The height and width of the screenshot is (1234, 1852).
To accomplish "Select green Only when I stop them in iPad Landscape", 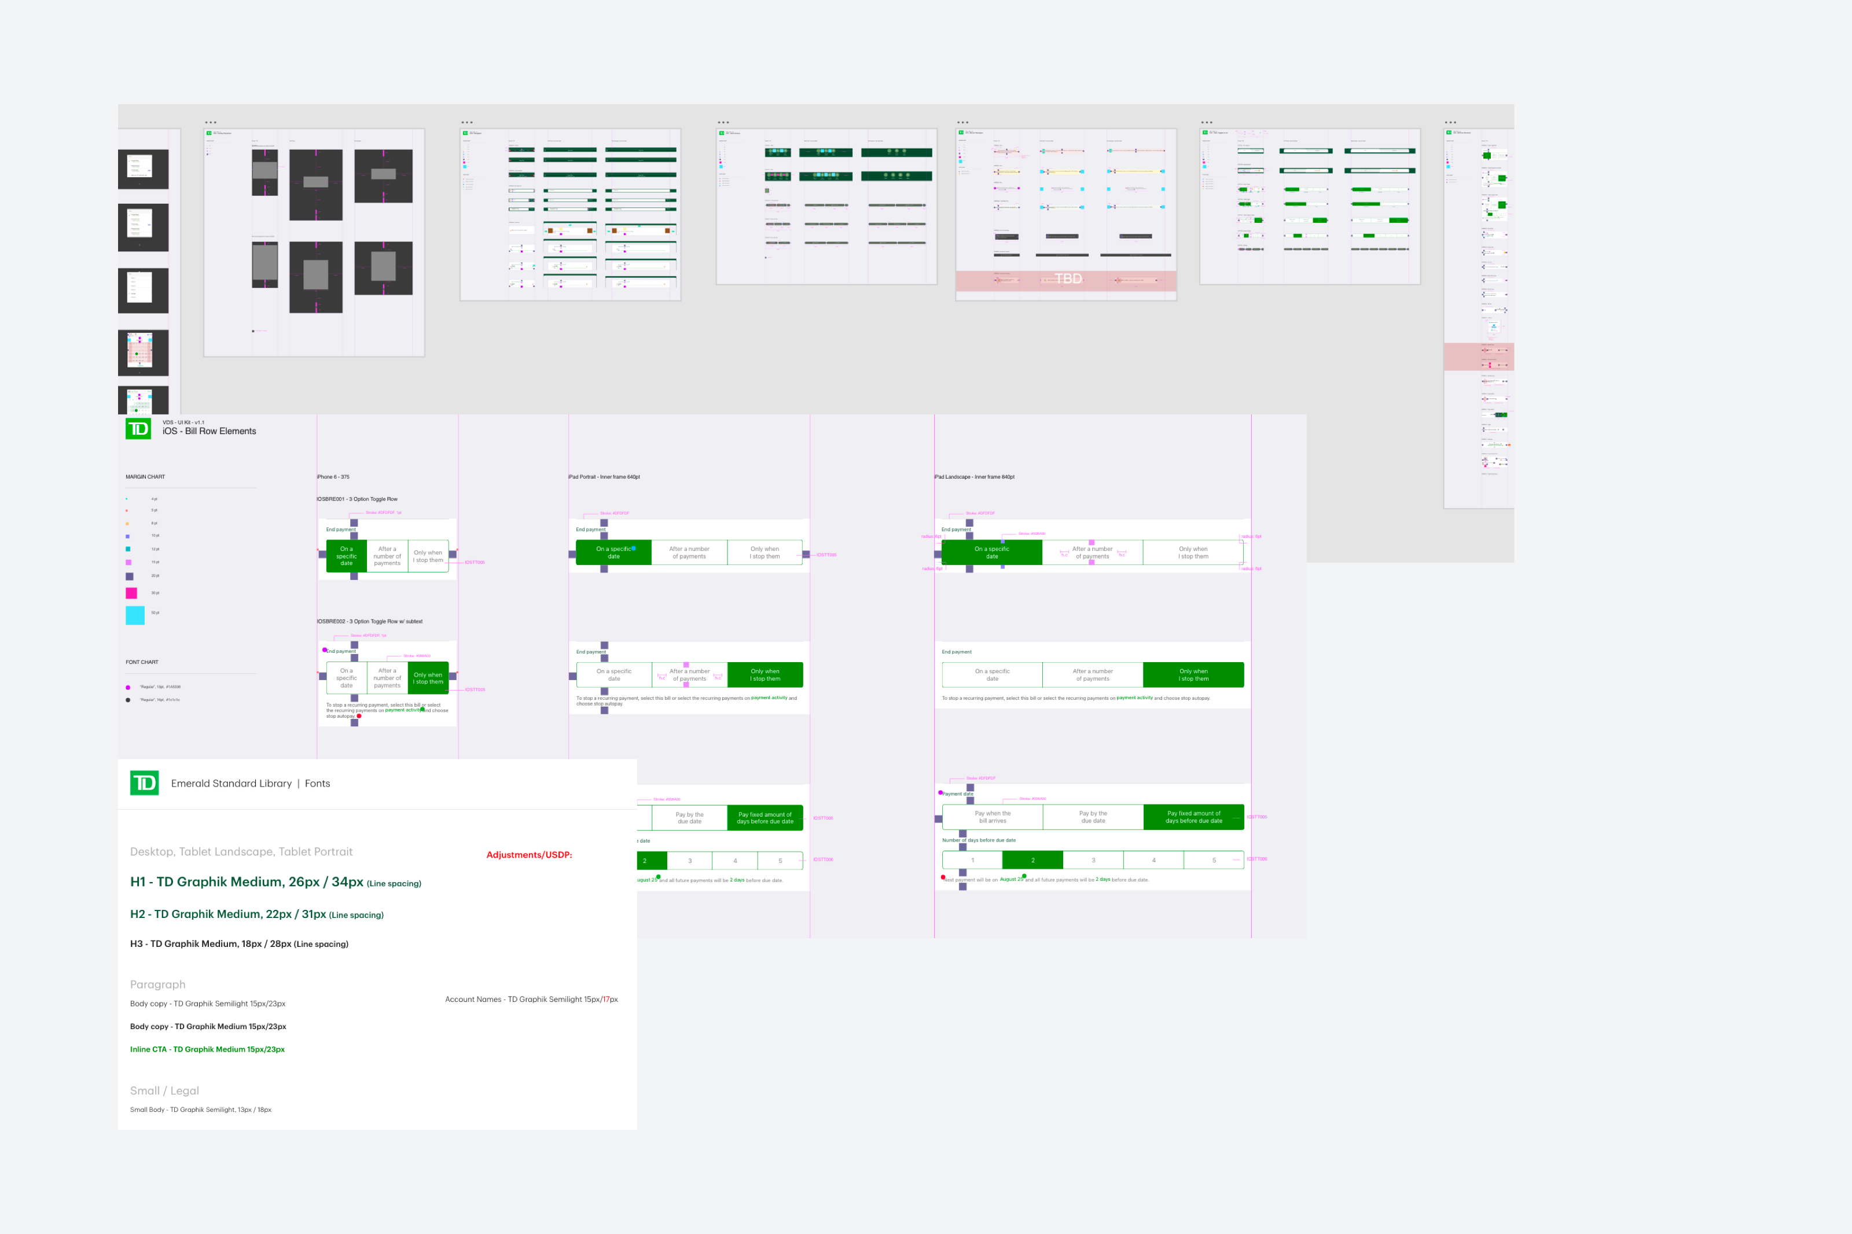I will 1193,675.
